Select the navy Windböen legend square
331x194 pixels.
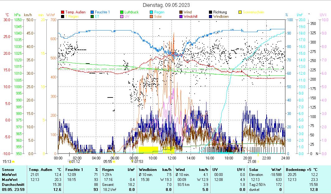click(210, 16)
